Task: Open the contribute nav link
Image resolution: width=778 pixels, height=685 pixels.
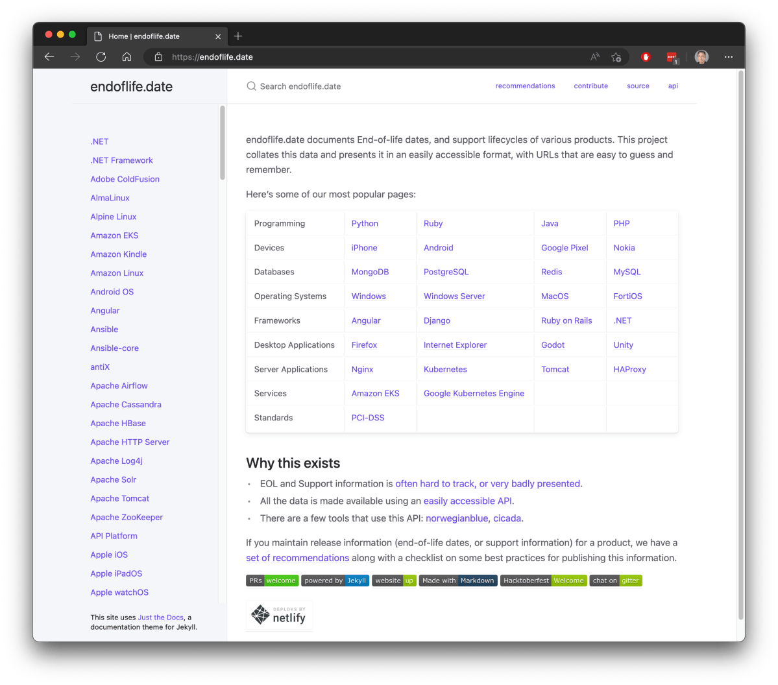Action: [x=590, y=86]
